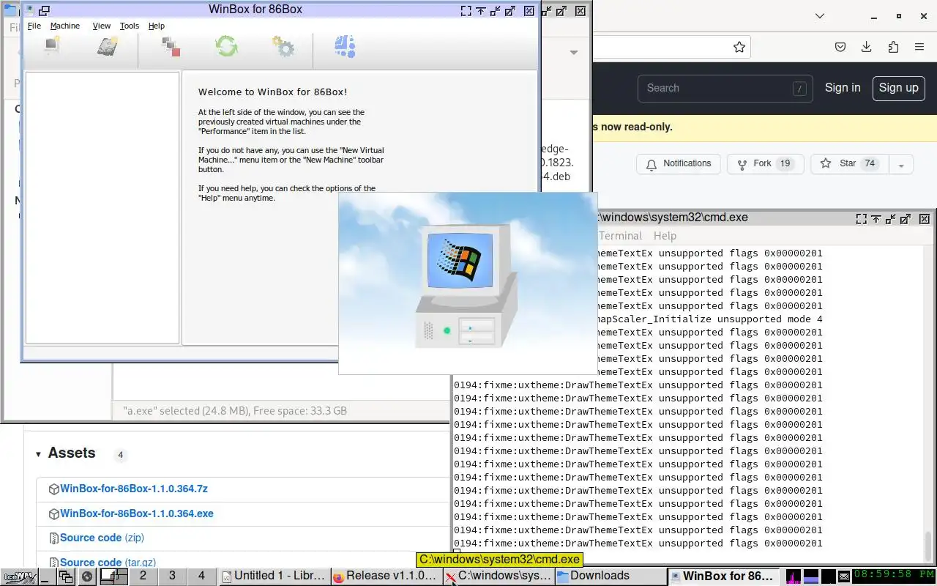Click the round globe icon in the taskbar

[87, 576]
